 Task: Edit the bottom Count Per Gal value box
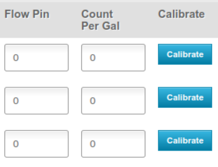(x=113, y=144)
